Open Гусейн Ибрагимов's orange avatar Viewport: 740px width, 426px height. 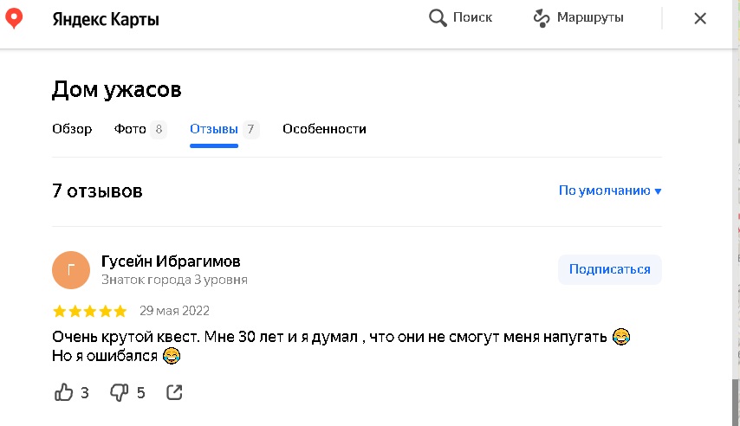(x=71, y=270)
